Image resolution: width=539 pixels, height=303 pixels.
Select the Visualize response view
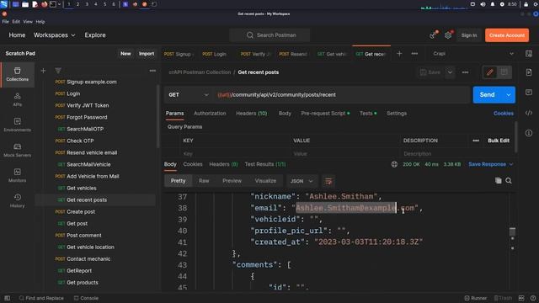pos(265,181)
